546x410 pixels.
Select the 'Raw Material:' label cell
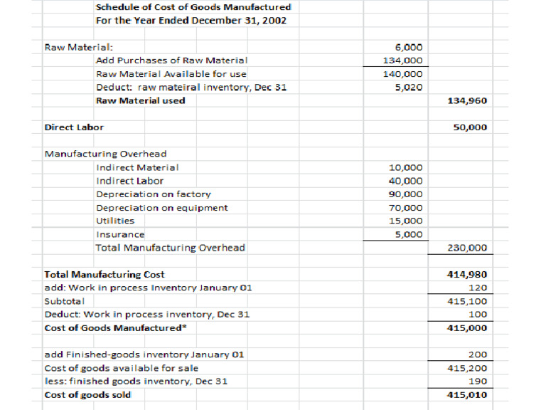coord(79,48)
